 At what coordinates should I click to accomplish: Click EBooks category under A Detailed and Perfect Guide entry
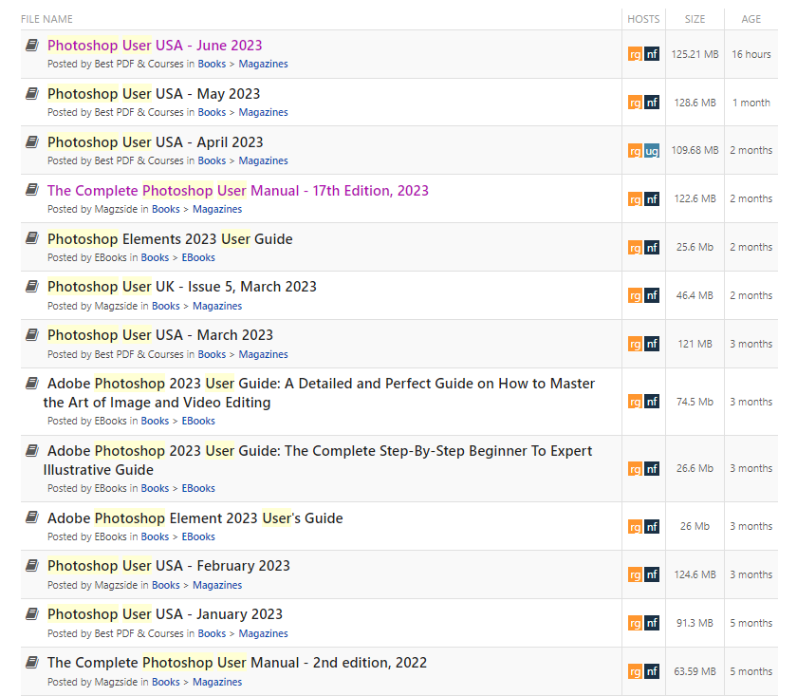click(198, 421)
